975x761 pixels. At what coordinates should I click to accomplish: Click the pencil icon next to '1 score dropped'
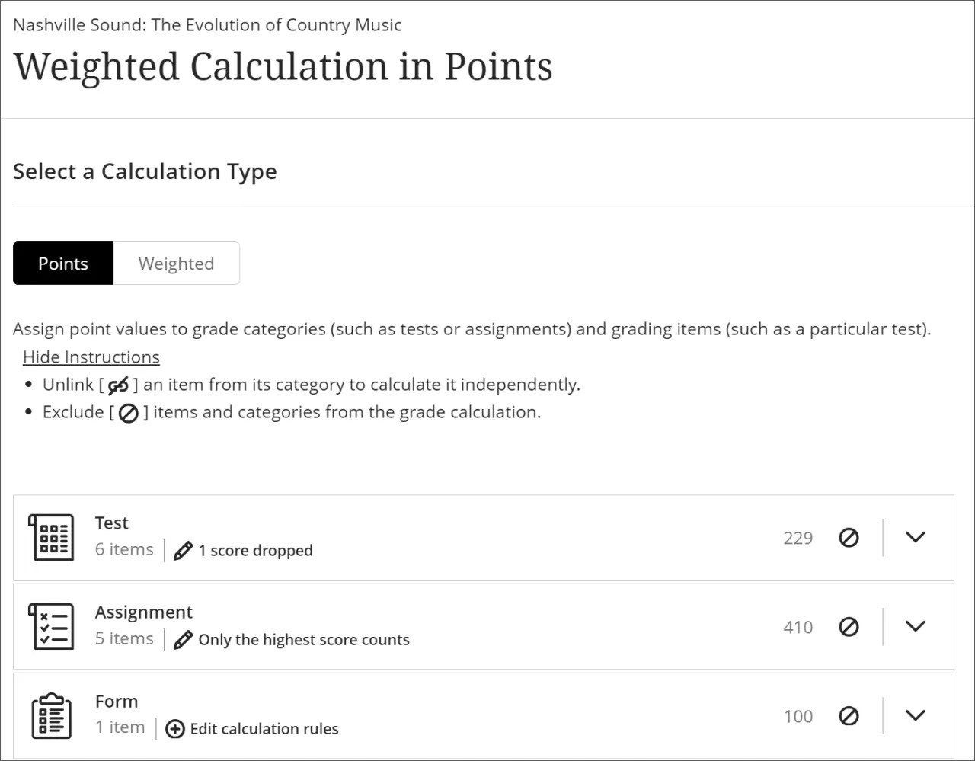[184, 549]
